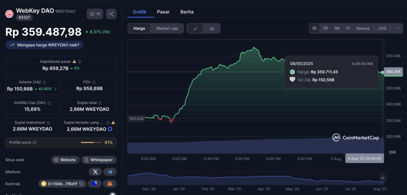Open the Whitepaper link button
Viewport: 407px width, 195px height.
[99, 160]
